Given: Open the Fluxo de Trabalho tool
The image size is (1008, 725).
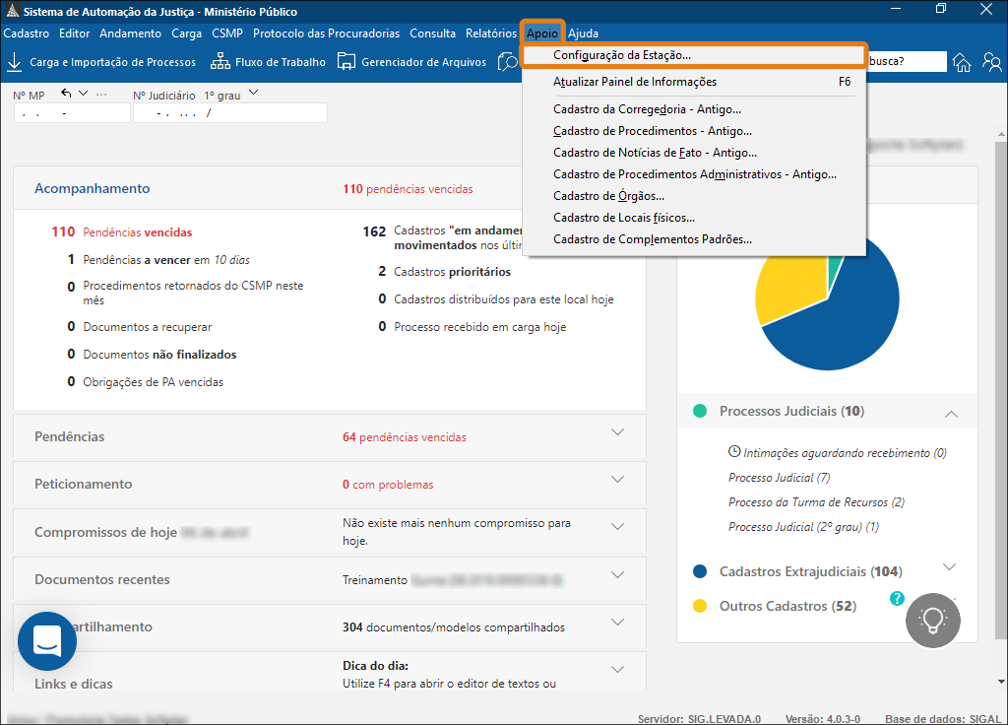Looking at the screenshot, I should (x=268, y=62).
